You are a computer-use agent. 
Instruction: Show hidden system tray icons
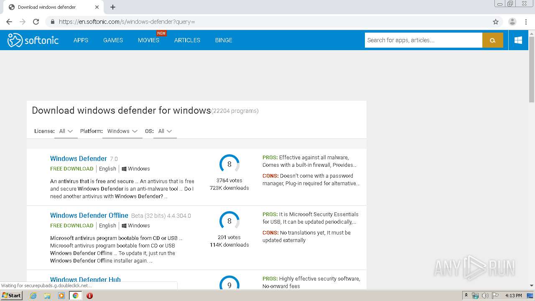pyautogui.click(x=466, y=296)
